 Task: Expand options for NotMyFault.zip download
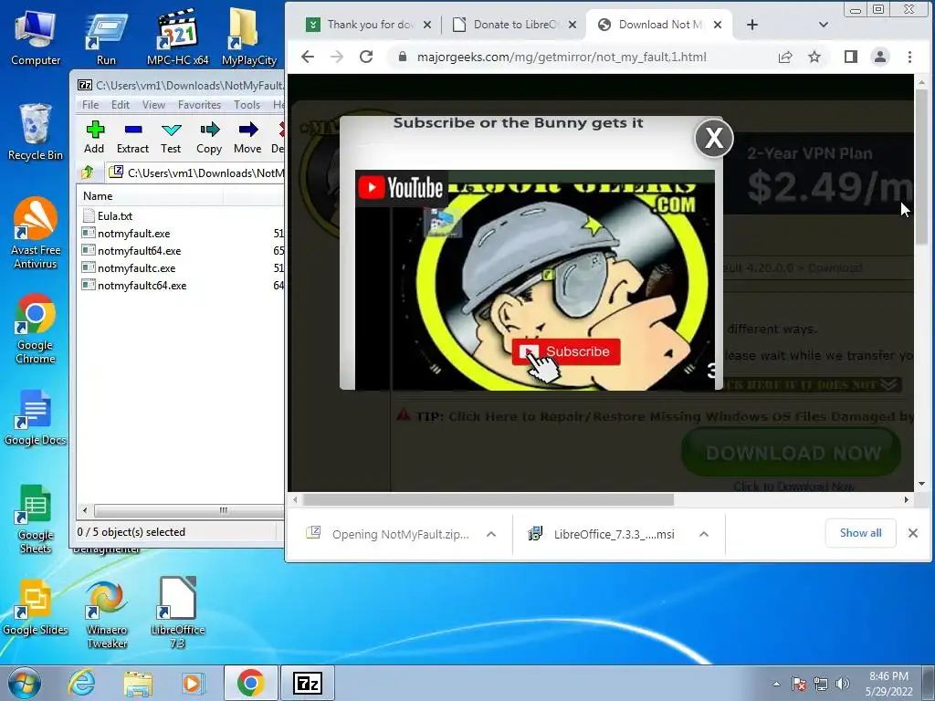point(491,534)
